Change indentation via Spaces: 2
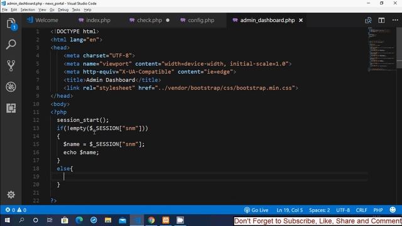 (x=320, y=210)
